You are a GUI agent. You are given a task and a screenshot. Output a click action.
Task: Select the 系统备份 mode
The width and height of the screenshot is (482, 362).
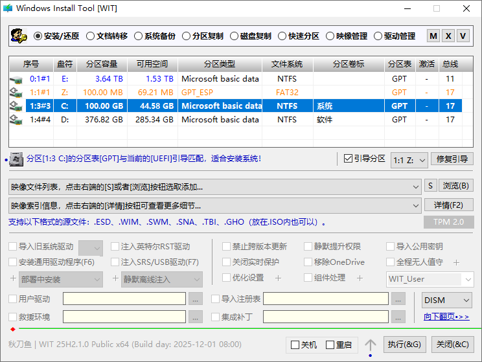[155, 36]
